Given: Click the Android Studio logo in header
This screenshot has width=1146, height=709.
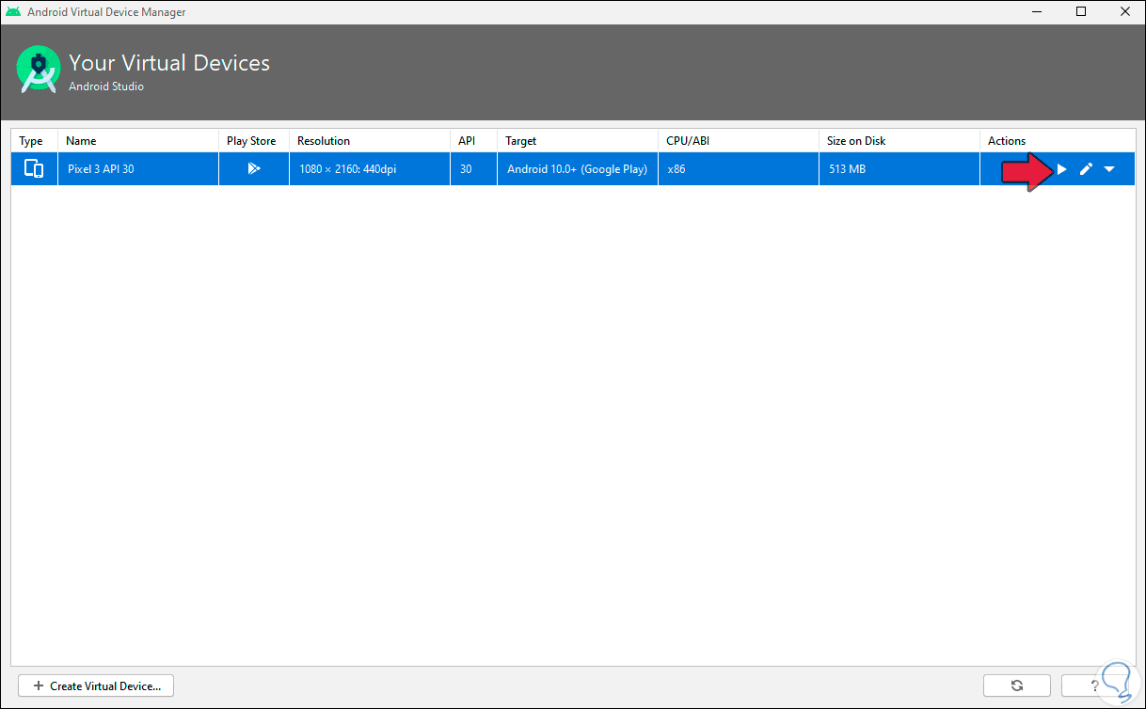Looking at the screenshot, I should coord(39,69).
